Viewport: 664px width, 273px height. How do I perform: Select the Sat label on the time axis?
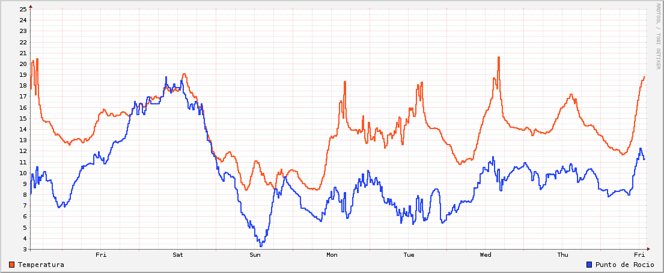(178, 255)
